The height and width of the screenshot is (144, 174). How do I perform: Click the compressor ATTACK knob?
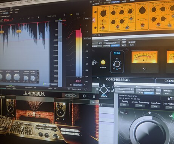click(x=104, y=89)
